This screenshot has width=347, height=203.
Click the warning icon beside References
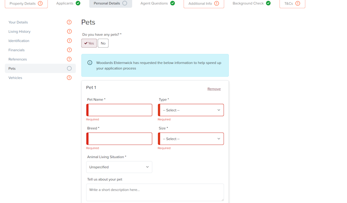point(69,59)
